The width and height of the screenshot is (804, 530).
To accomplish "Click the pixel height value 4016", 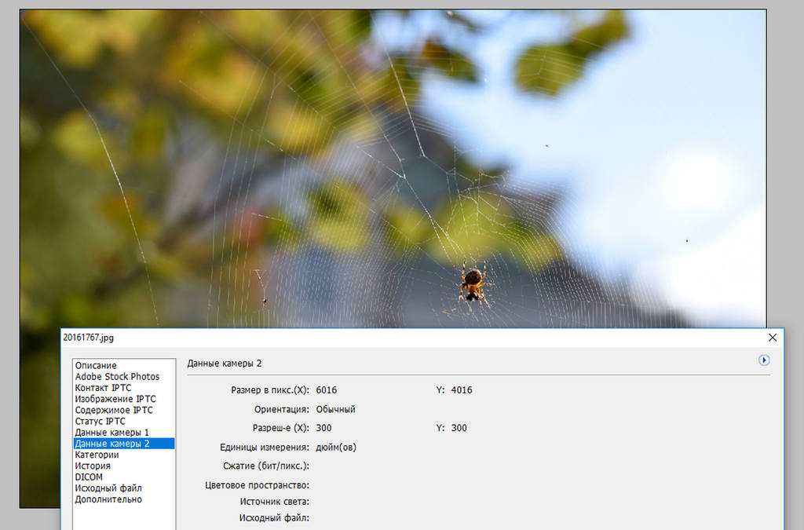I will [x=462, y=390].
